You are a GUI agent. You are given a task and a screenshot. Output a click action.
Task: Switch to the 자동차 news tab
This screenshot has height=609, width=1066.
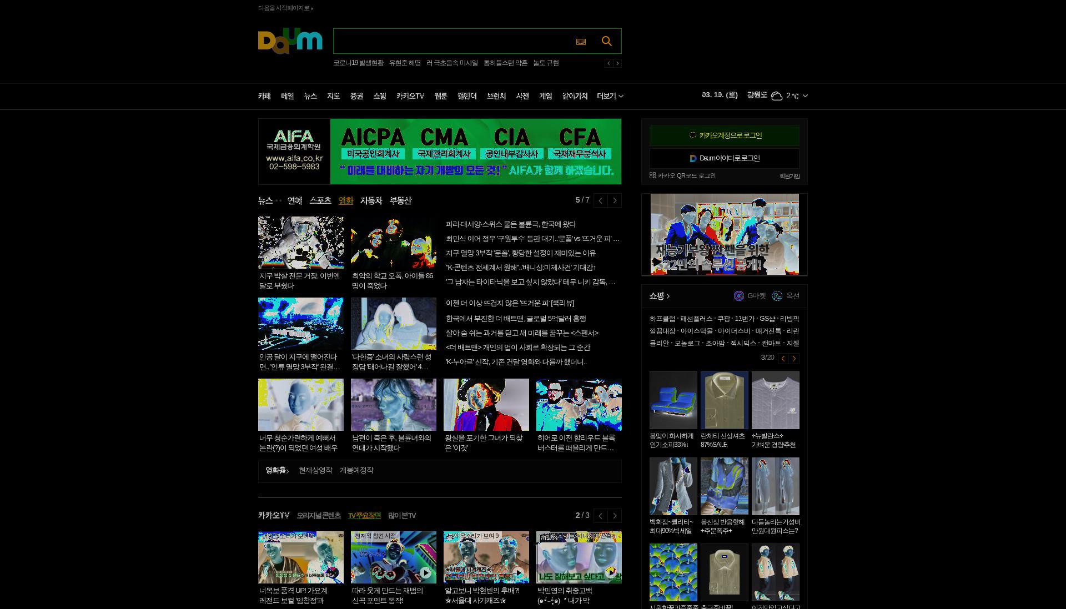click(371, 200)
